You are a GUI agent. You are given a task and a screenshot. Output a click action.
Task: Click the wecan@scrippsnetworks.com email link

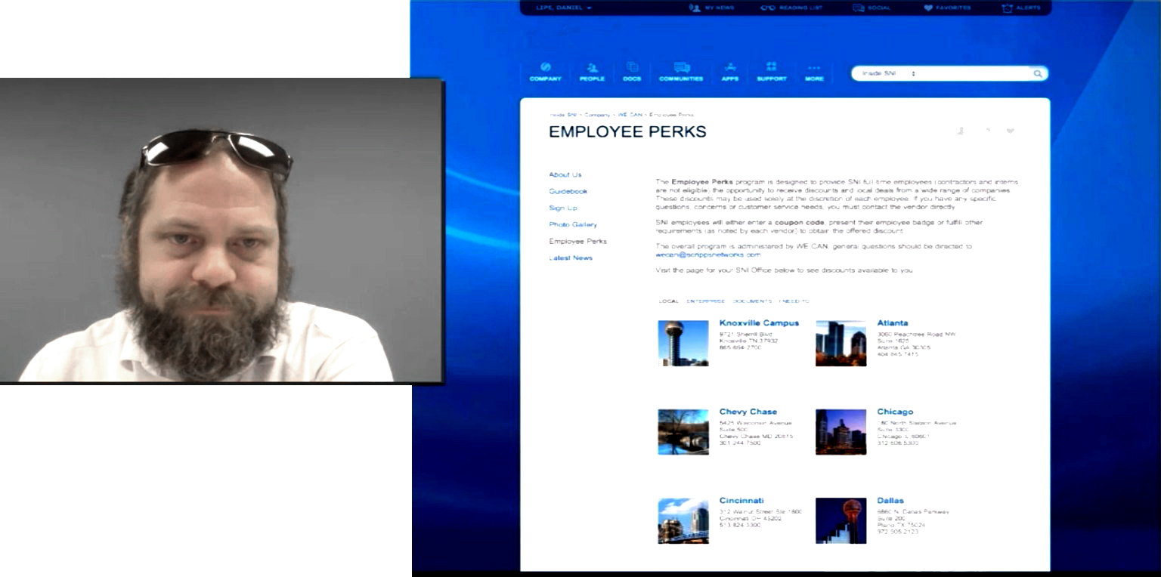707,255
